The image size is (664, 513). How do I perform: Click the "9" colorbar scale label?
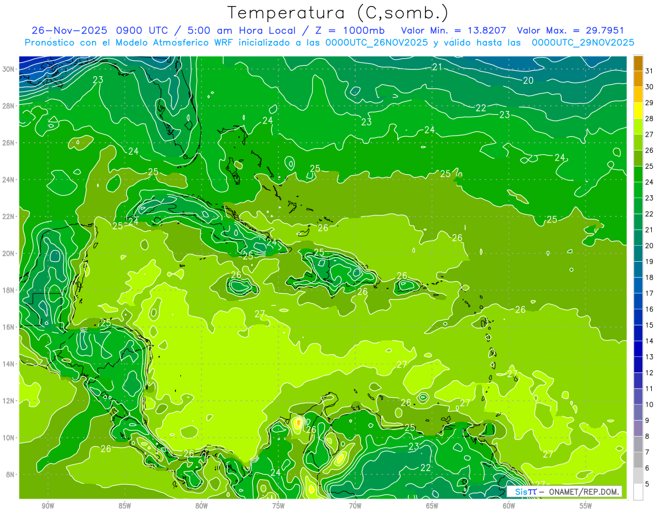(x=647, y=421)
